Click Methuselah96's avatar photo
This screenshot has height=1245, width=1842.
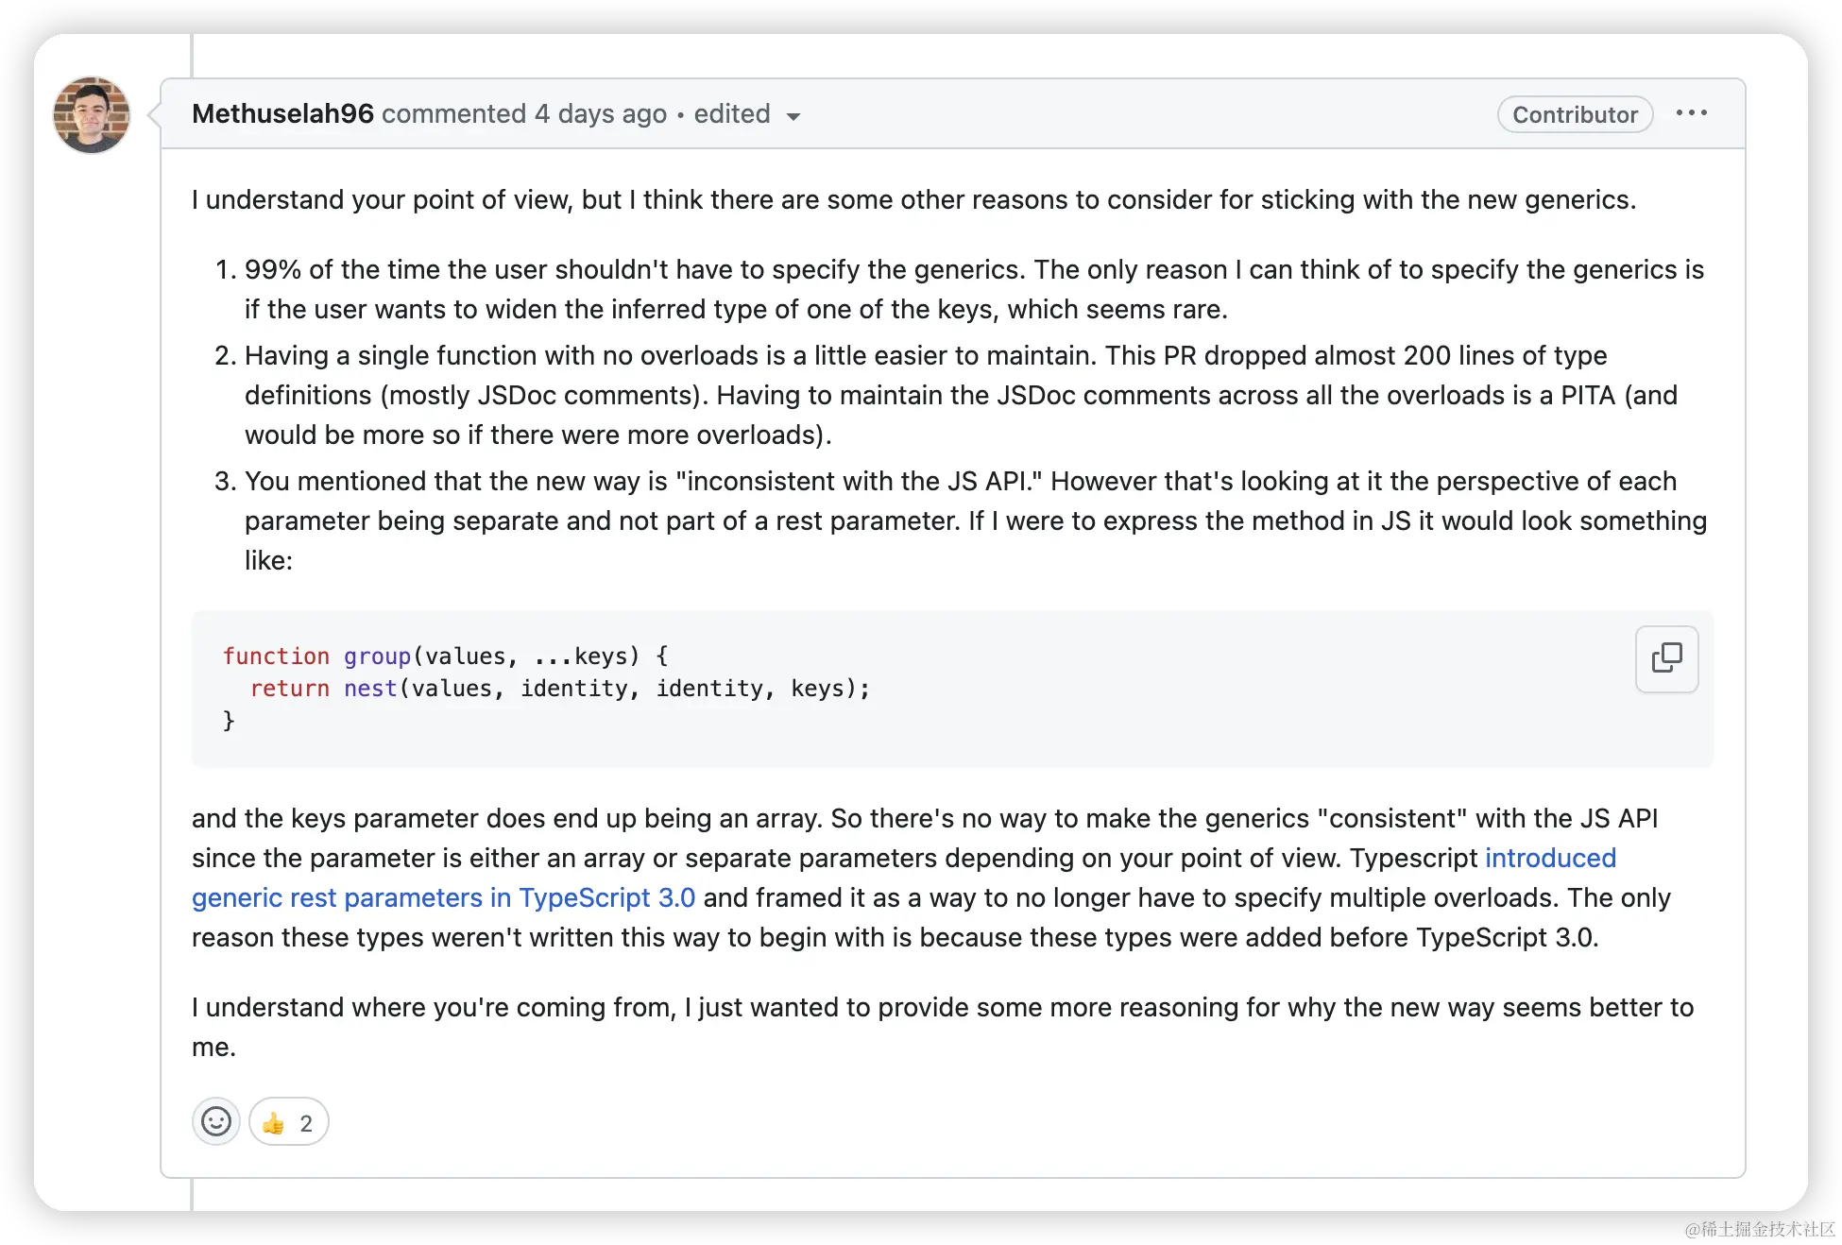92,115
